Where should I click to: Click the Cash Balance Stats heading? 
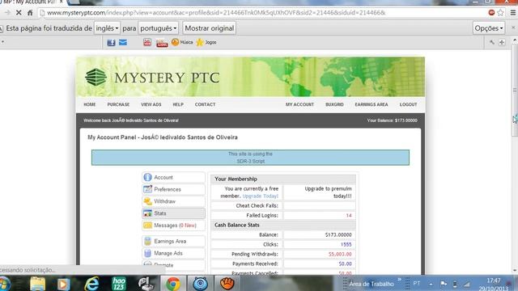tap(237, 225)
